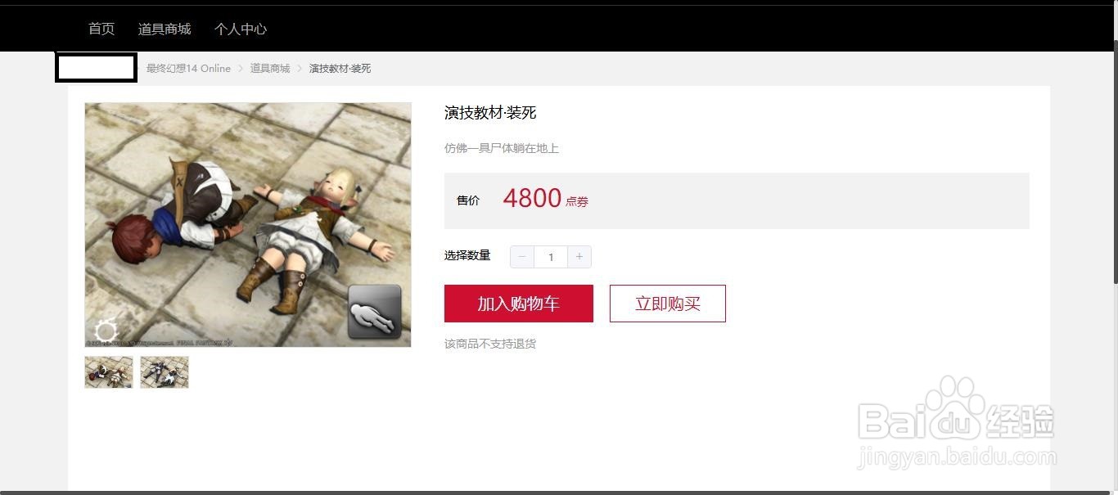Select the first product thumbnail
Viewport: 1118px width, 495px height.
point(109,371)
